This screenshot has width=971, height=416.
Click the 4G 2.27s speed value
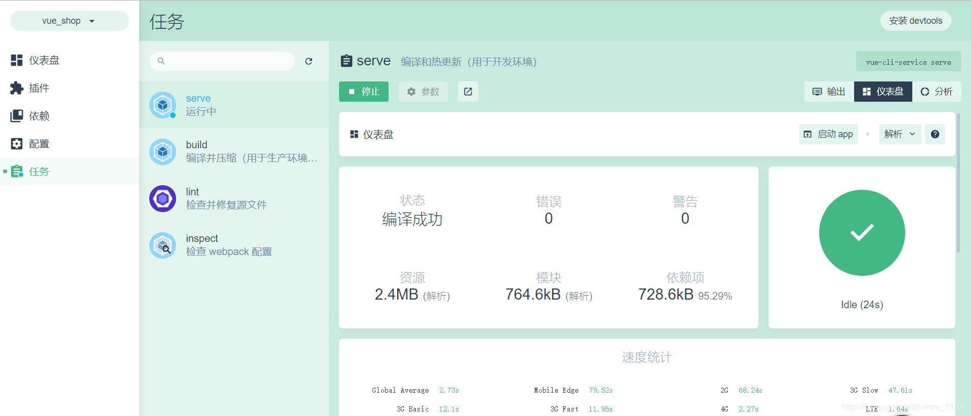[x=748, y=409]
